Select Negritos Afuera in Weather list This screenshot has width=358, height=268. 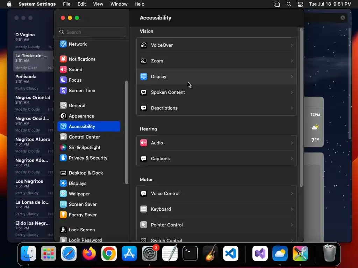pos(34,144)
